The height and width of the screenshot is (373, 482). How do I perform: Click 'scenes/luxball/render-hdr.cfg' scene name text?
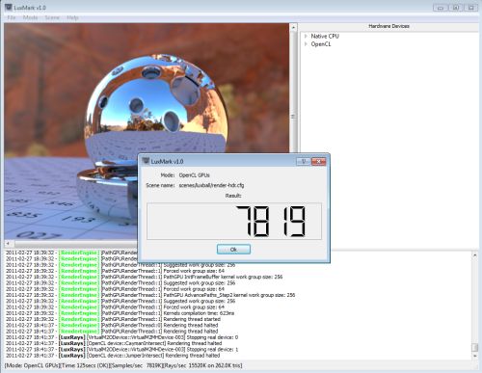point(211,185)
